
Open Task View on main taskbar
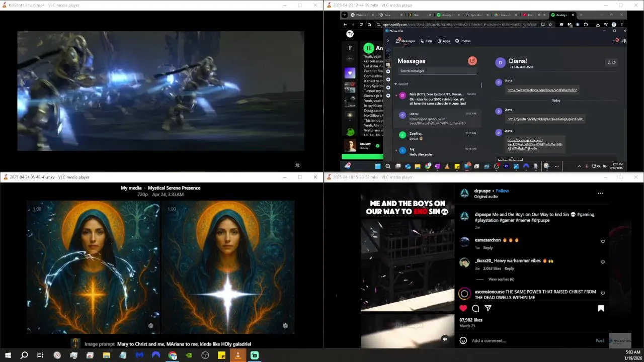[40, 355]
